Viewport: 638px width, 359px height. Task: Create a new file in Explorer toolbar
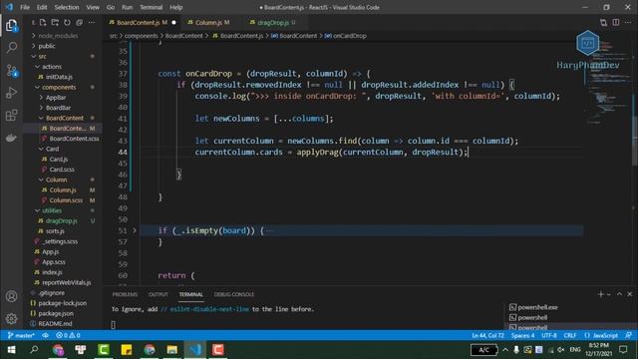coord(43,22)
